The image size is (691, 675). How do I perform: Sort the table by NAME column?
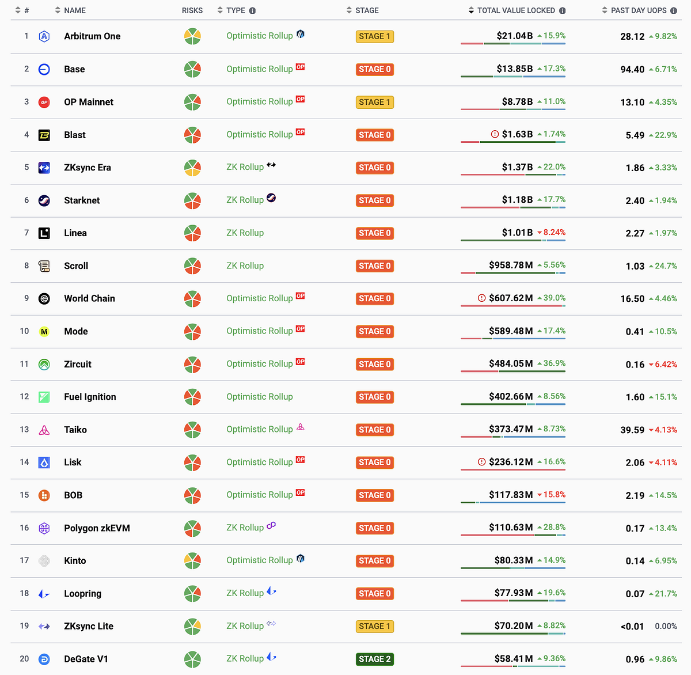[57, 10]
